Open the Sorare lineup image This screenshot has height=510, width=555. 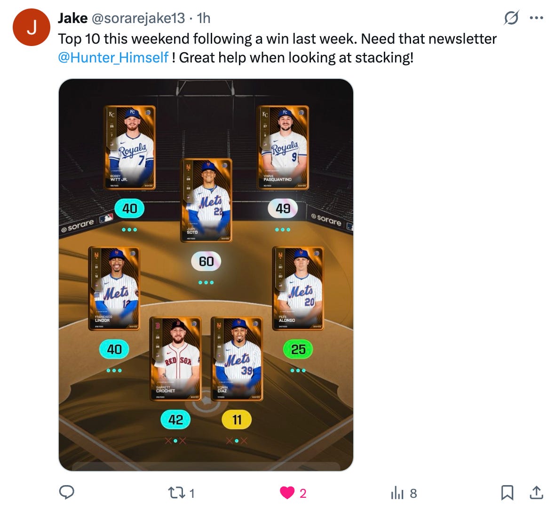pos(206,275)
